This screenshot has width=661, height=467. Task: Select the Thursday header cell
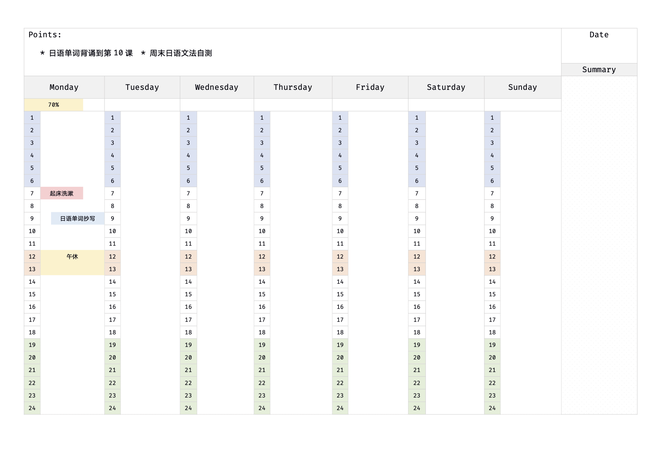pos(293,87)
